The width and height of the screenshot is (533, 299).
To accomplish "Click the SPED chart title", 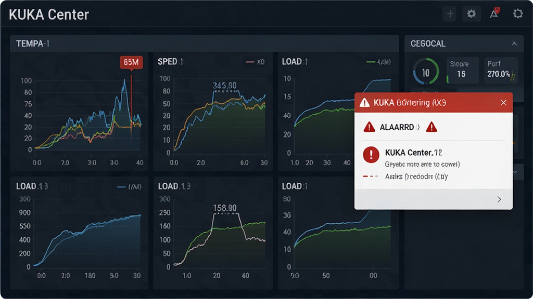I will point(170,62).
